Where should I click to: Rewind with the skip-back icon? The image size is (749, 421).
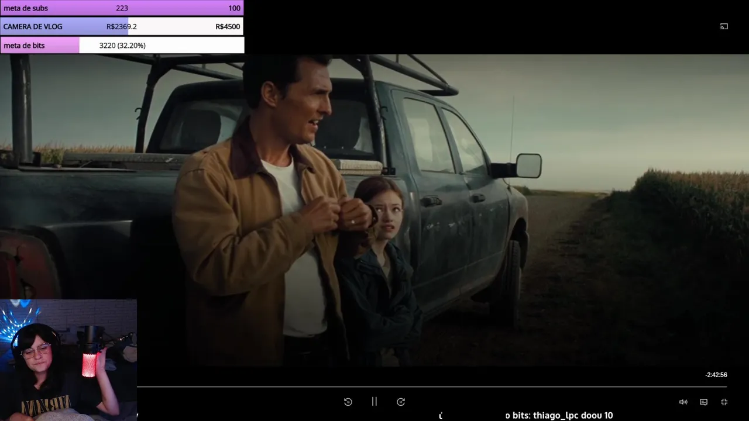point(348,402)
